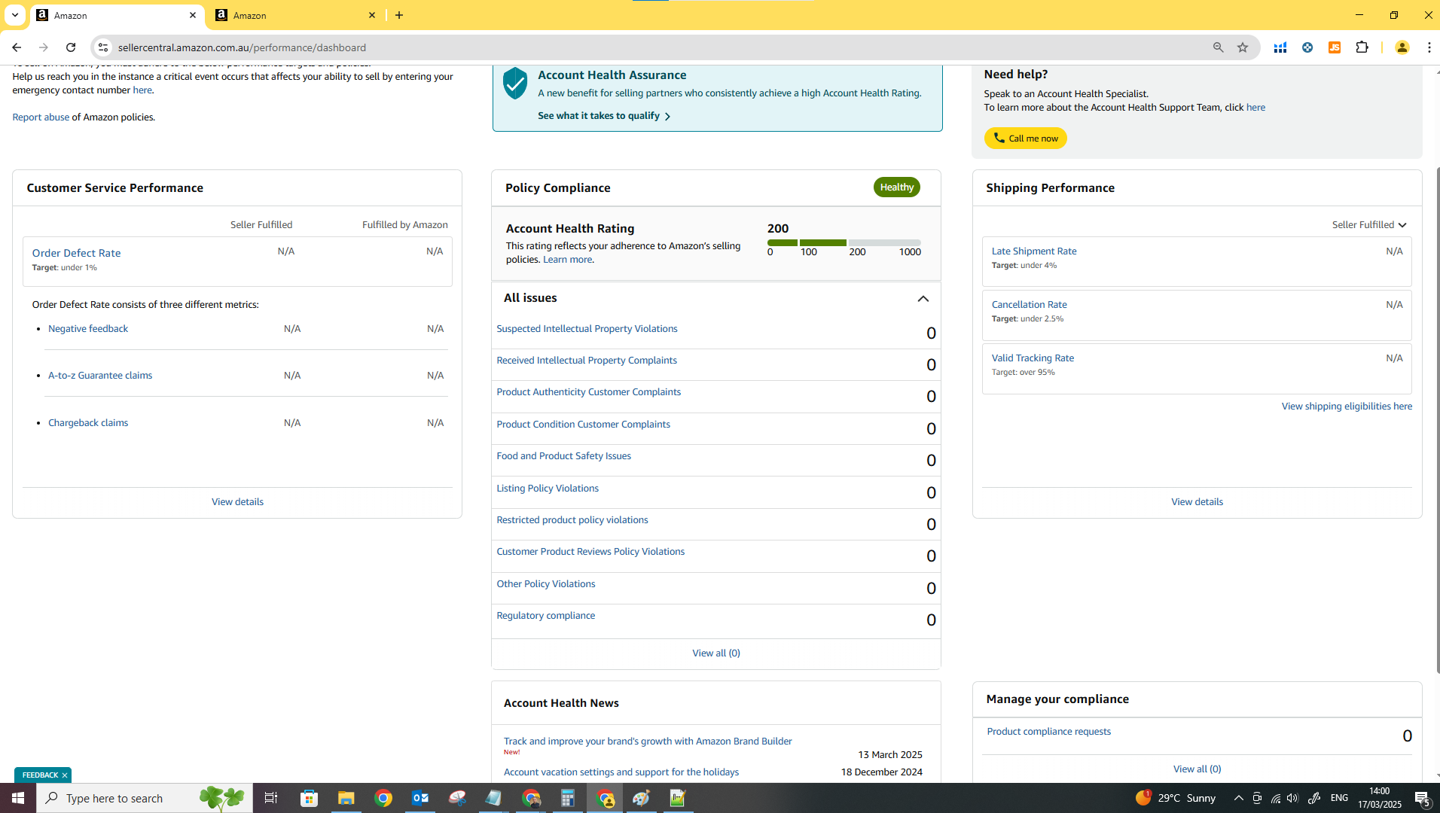Open the zoom indicator in address bar

coord(1218,47)
